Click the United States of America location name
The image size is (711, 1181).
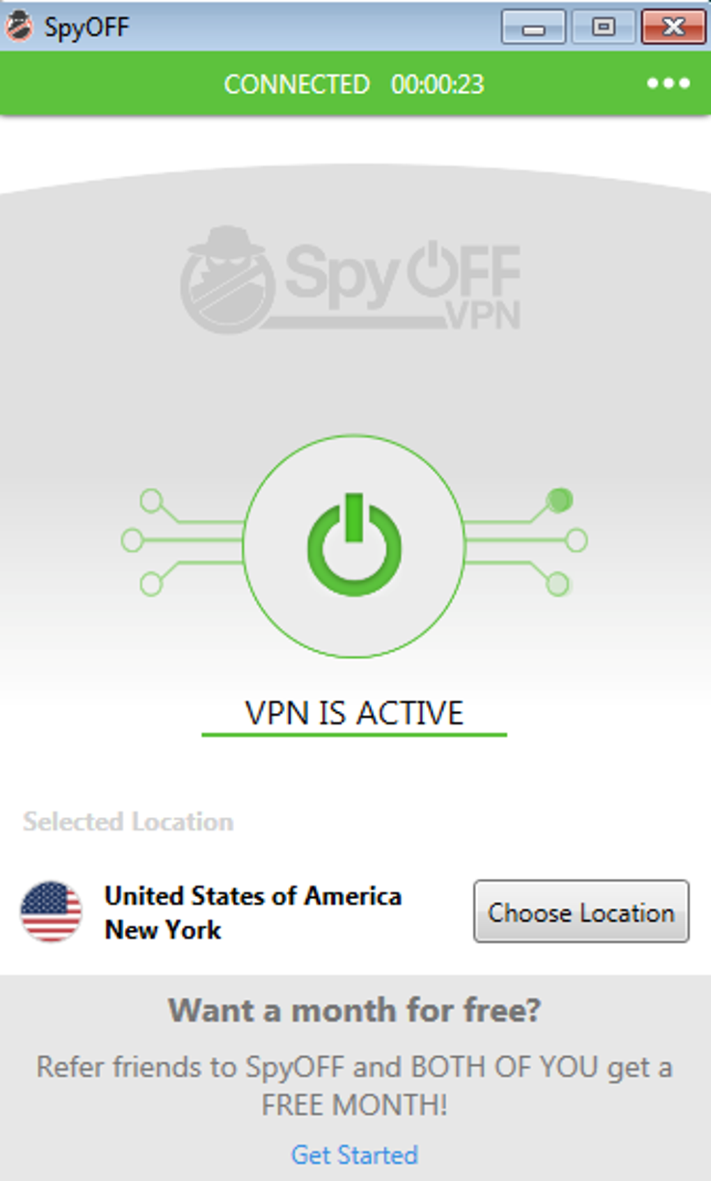coord(253,896)
